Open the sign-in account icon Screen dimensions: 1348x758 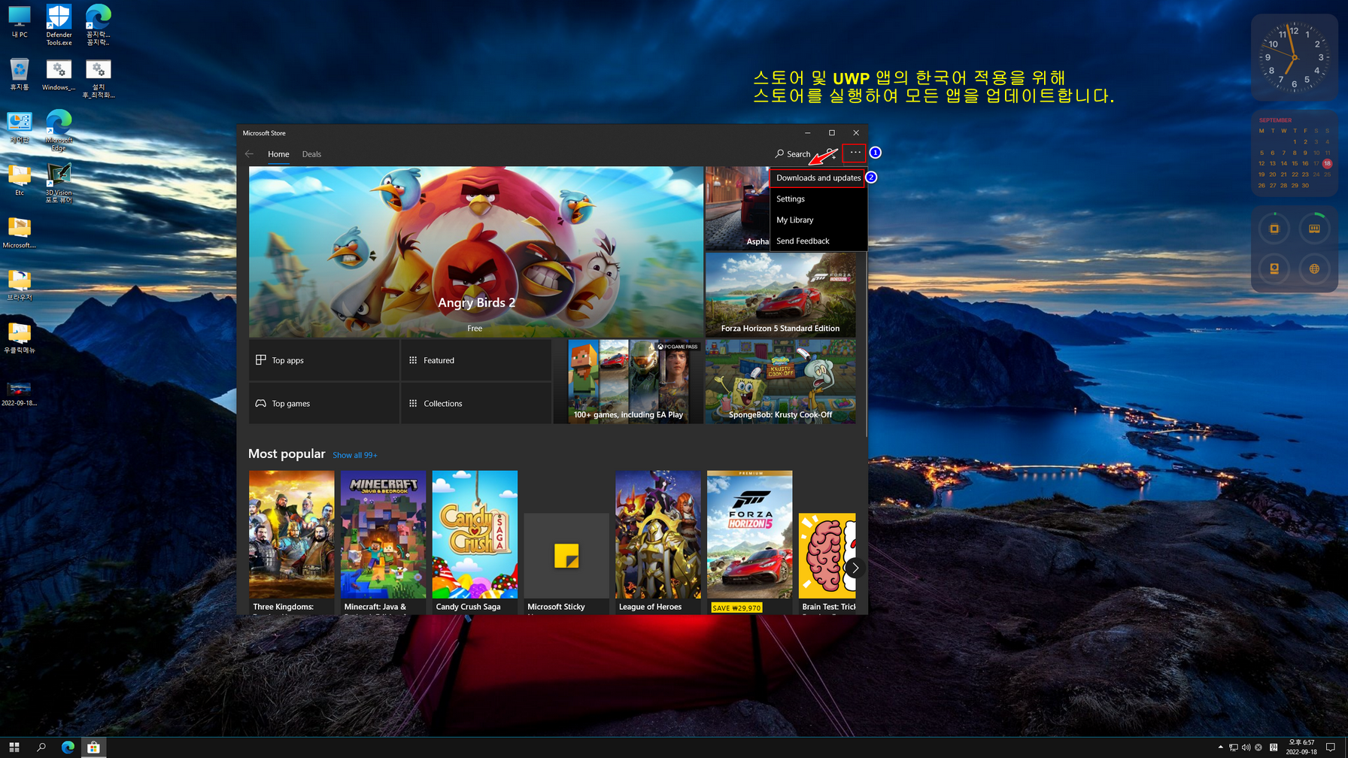830,154
